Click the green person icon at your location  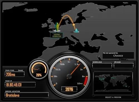[57, 27]
